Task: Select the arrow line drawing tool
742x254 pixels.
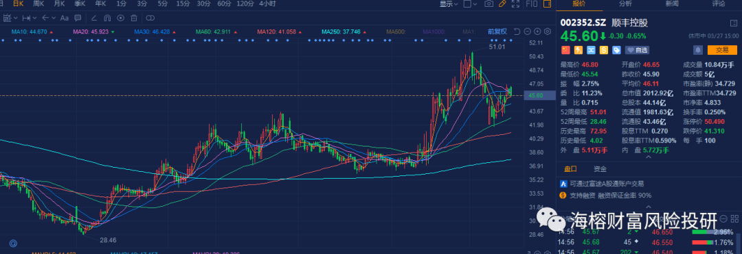Action: coord(45,18)
